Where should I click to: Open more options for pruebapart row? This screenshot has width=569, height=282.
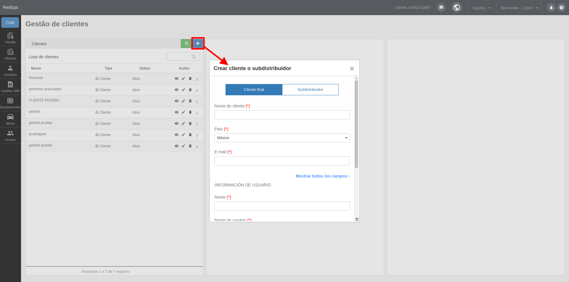197,136
